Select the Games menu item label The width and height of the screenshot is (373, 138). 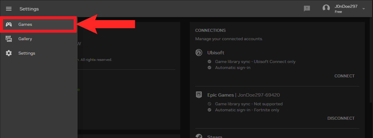(x=25, y=24)
